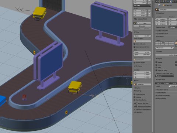The height and width of the screenshot is (133, 177).
Task: Expand Transform Orientations panel
Action: tap(135, 109)
